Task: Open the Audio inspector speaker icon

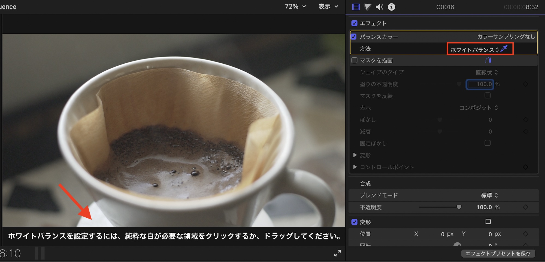Action: [379, 7]
